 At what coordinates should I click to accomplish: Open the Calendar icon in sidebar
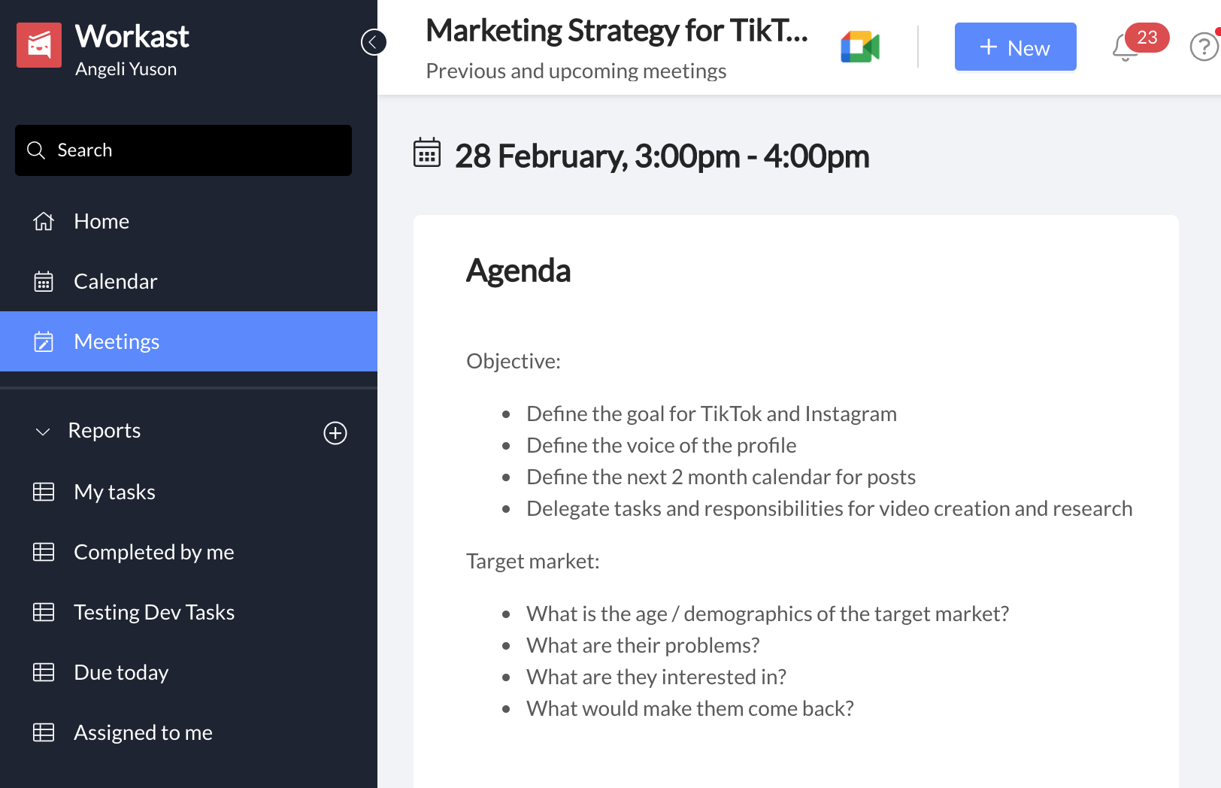[44, 281]
